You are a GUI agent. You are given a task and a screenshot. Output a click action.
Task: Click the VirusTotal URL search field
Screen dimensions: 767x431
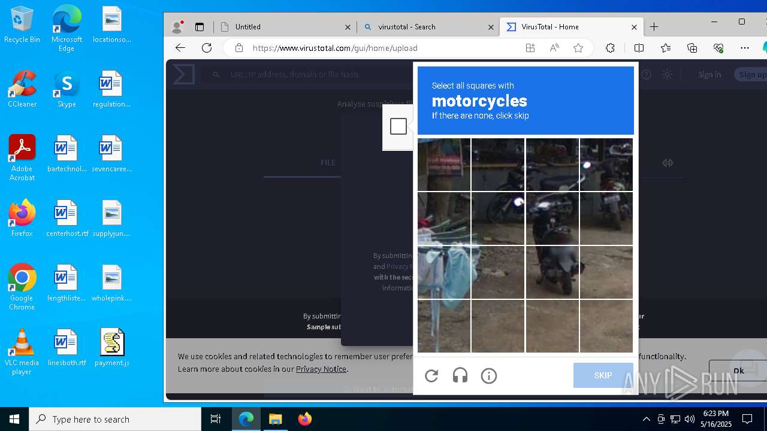point(294,75)
